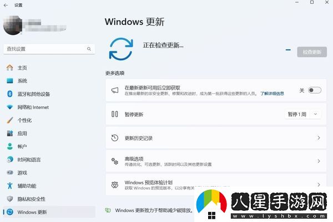The width and height of the screenshot is (333, 222).
Task: Open the 了解详细信息 link
Action: (272, 94)
